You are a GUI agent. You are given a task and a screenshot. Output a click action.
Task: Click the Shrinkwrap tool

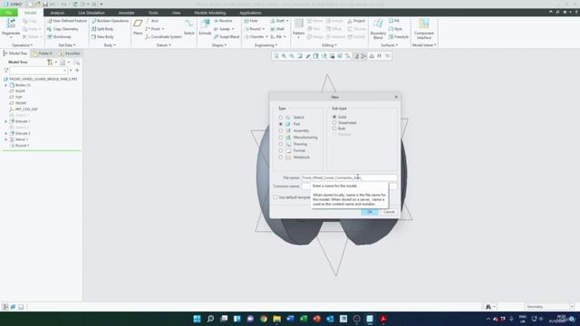(59, 37)
